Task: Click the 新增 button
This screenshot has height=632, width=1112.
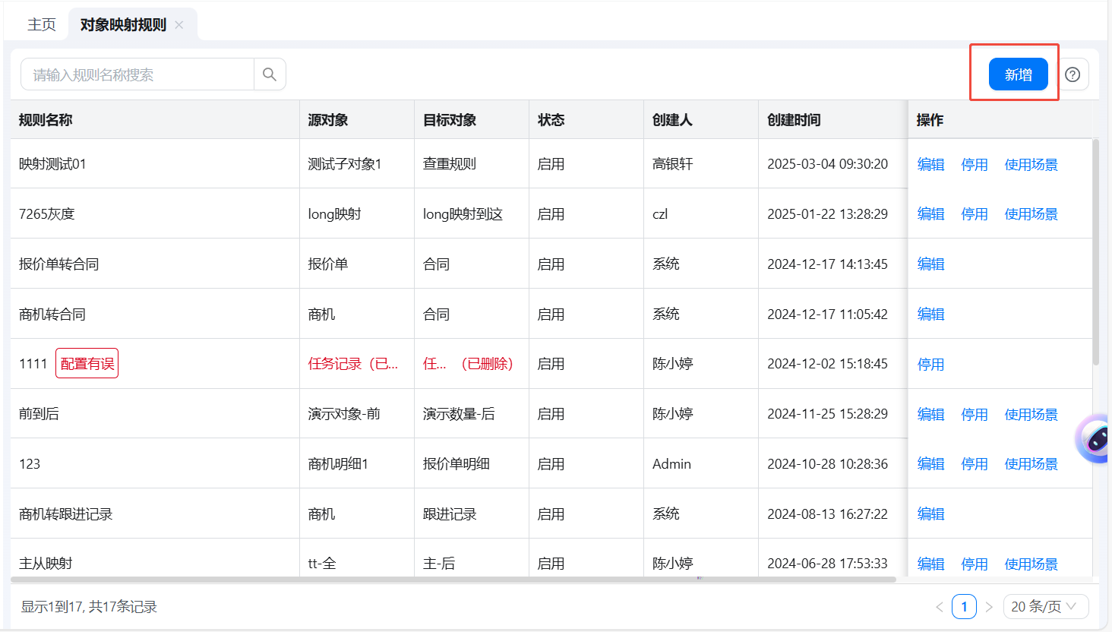Action: point(1019,74)
